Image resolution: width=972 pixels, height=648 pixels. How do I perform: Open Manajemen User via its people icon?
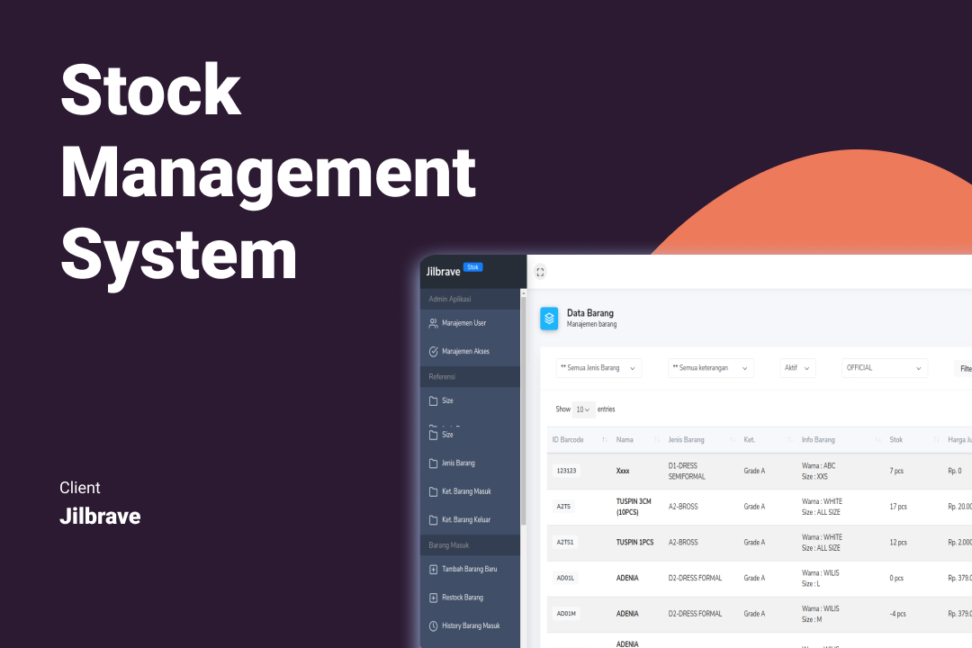(433, 323)
